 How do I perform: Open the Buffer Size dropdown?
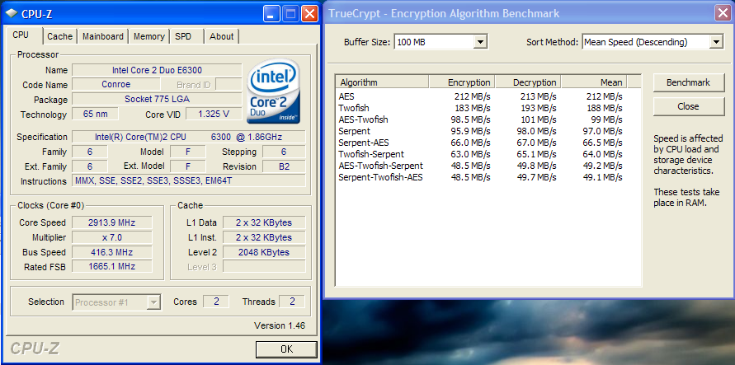pos(479,42)
